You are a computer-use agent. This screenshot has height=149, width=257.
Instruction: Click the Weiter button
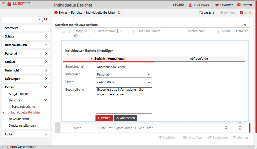[x=104, y=118]
